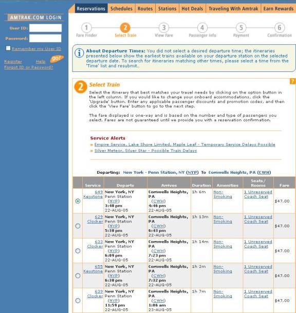Image resolution: width=296 pixels, height=313 pixels.
Task: Click the step 6 Confirmation circle
Action: tap(280, 28)
